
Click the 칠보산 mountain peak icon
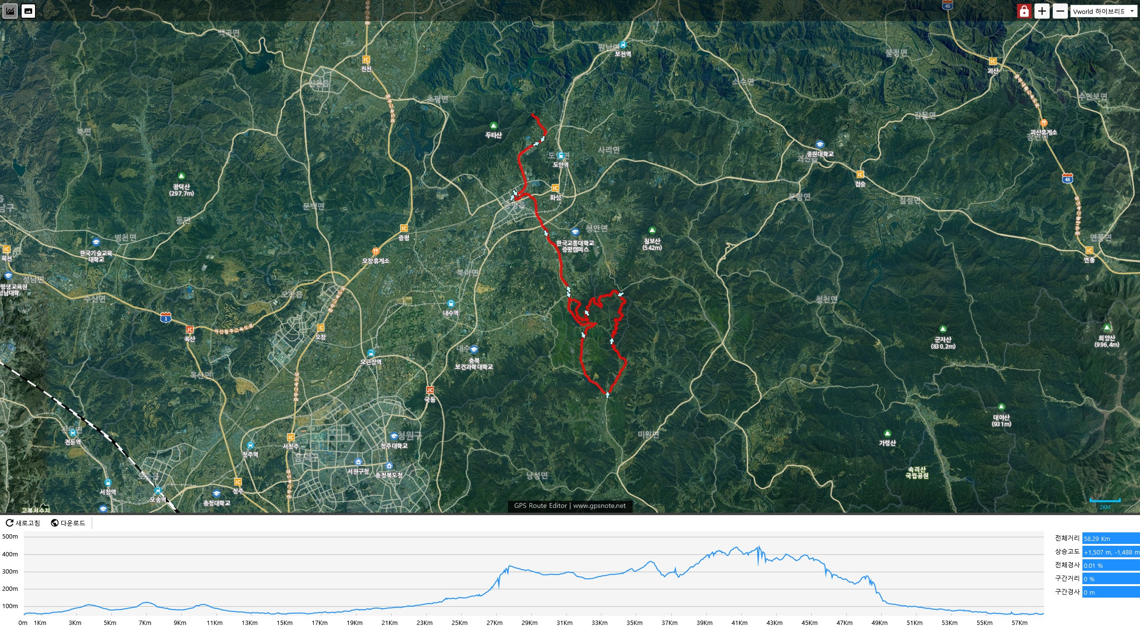pos(652,230)
